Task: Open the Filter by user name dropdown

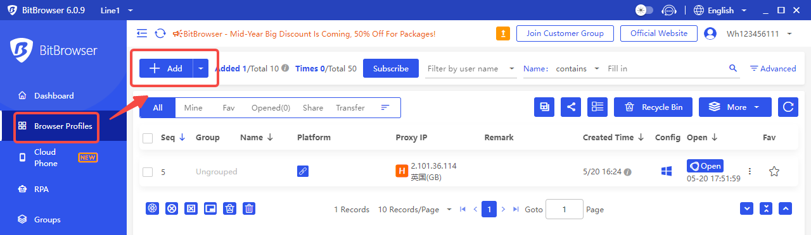Action: [x=471, y=68]
